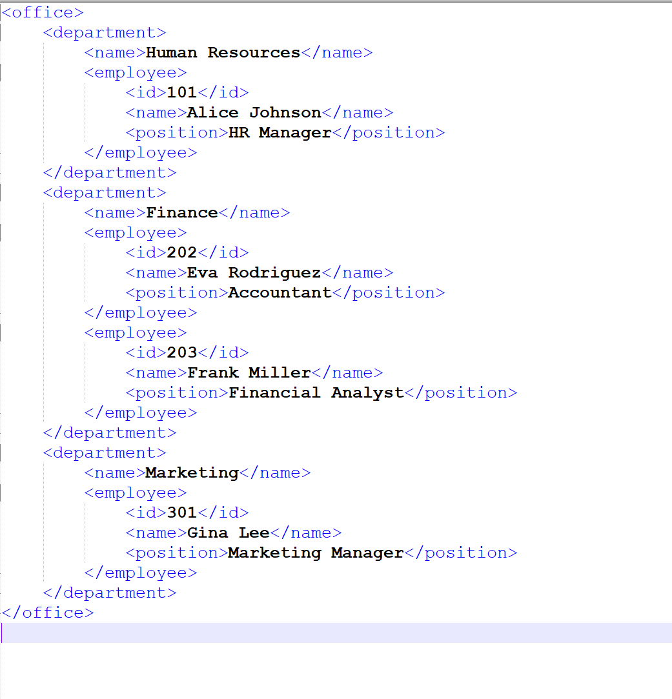This screenshot has height=699, width=672.
Task: Click the name Frank Miller
Action: [x=247, y=372]
